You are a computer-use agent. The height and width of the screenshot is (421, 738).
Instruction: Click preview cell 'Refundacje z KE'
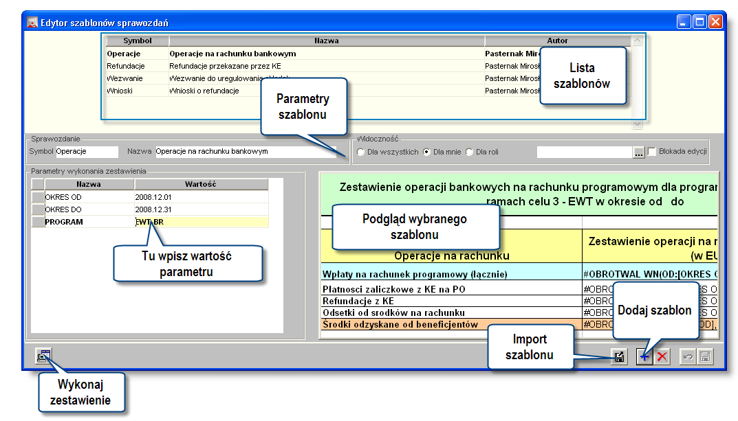451,301
